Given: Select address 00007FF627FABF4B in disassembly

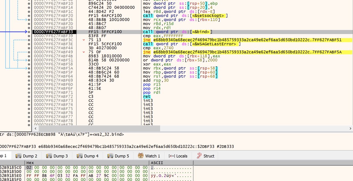Looking at the screenshot, I should (53, 56).
